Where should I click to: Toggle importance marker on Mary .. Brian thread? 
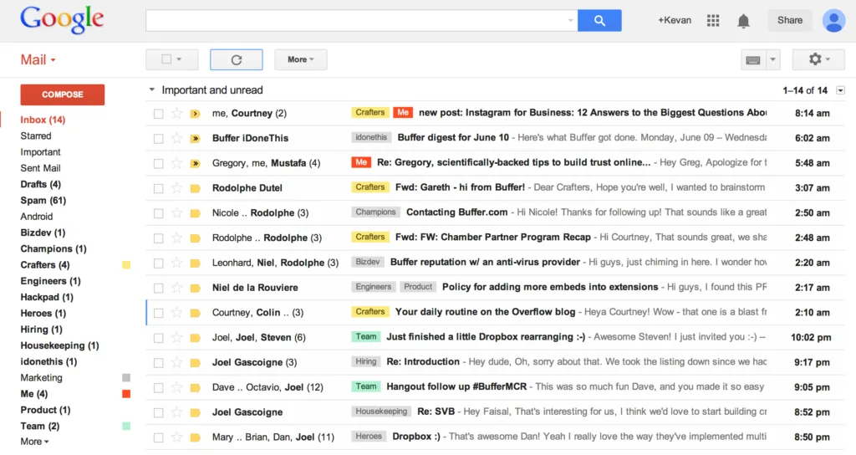click(x=195, y=437)
